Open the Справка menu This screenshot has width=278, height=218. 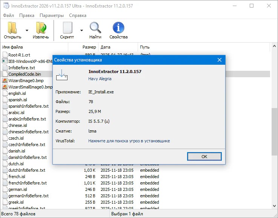[x=78, y=15]
